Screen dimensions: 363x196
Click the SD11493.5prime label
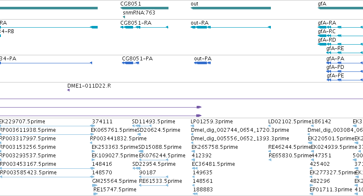pos(154,122)
